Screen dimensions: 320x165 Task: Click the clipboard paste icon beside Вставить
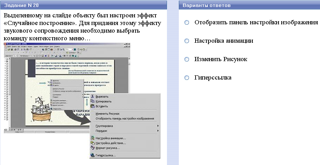pos(92,106)
